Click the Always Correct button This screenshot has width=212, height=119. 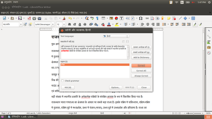(141, 76)
